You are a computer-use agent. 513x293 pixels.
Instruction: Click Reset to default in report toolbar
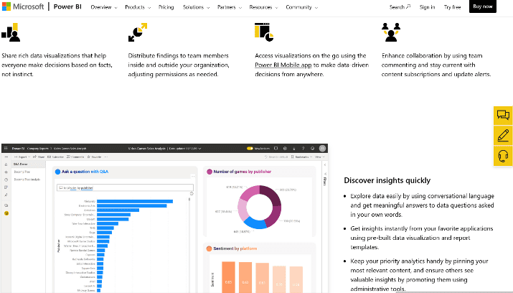coord(276,157)
